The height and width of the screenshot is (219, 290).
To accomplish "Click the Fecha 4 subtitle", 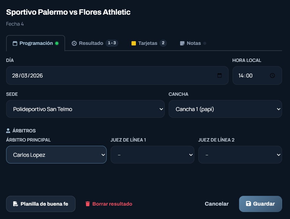I will [15, 24].
